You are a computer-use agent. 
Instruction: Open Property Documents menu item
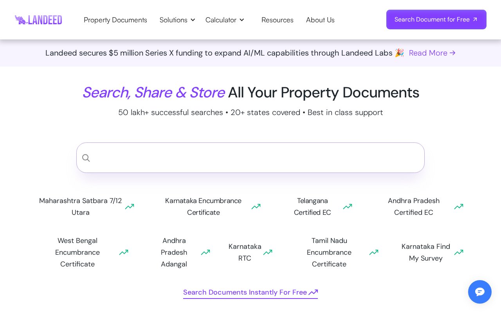(115, 20)
